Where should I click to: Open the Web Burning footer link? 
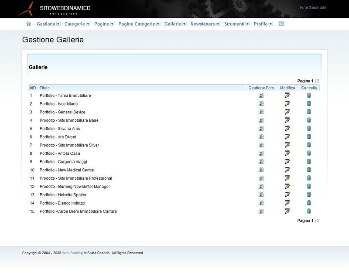coord(72,253)
